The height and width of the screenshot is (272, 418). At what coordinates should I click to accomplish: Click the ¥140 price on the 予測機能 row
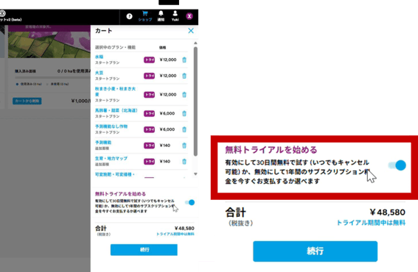click(x=165, y=146)
